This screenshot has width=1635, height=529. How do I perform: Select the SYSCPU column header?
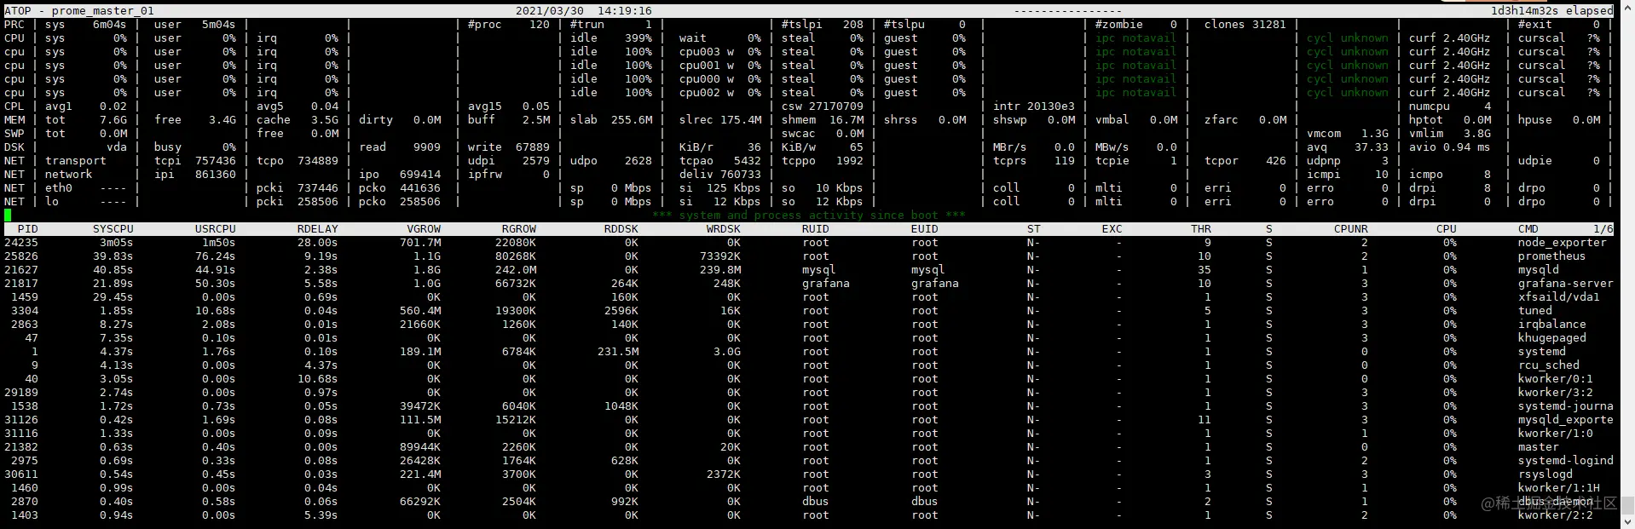point(113,229)
